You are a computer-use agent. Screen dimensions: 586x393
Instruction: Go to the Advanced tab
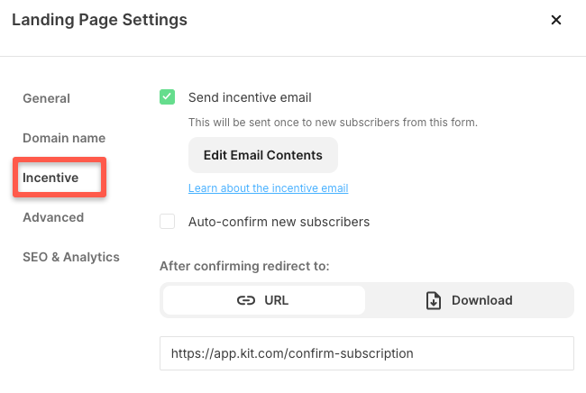point(53,217)
